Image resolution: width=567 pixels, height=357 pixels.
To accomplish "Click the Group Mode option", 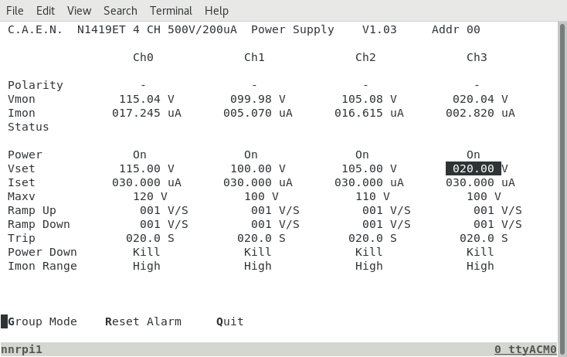I will coord(42,321).
